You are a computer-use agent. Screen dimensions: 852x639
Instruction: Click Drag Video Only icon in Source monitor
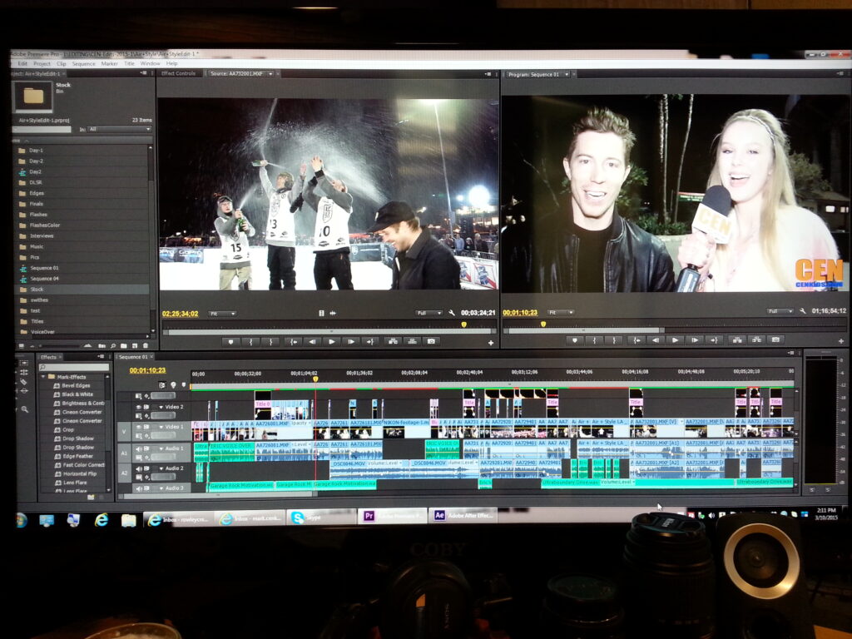[x=321, y=314]
